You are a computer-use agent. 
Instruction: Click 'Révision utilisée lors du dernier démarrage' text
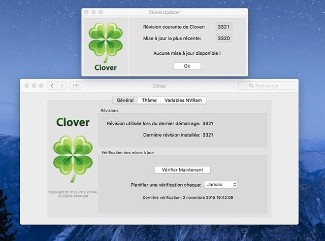tap(153, 123)
